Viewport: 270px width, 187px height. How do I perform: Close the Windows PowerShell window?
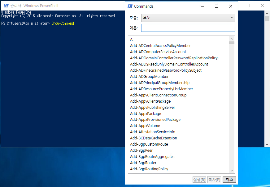[x=263, y=6]
